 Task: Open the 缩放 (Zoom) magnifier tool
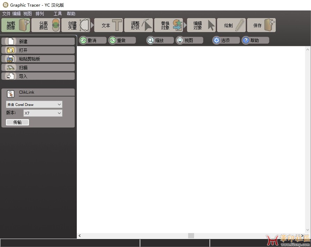click(160, 40)
